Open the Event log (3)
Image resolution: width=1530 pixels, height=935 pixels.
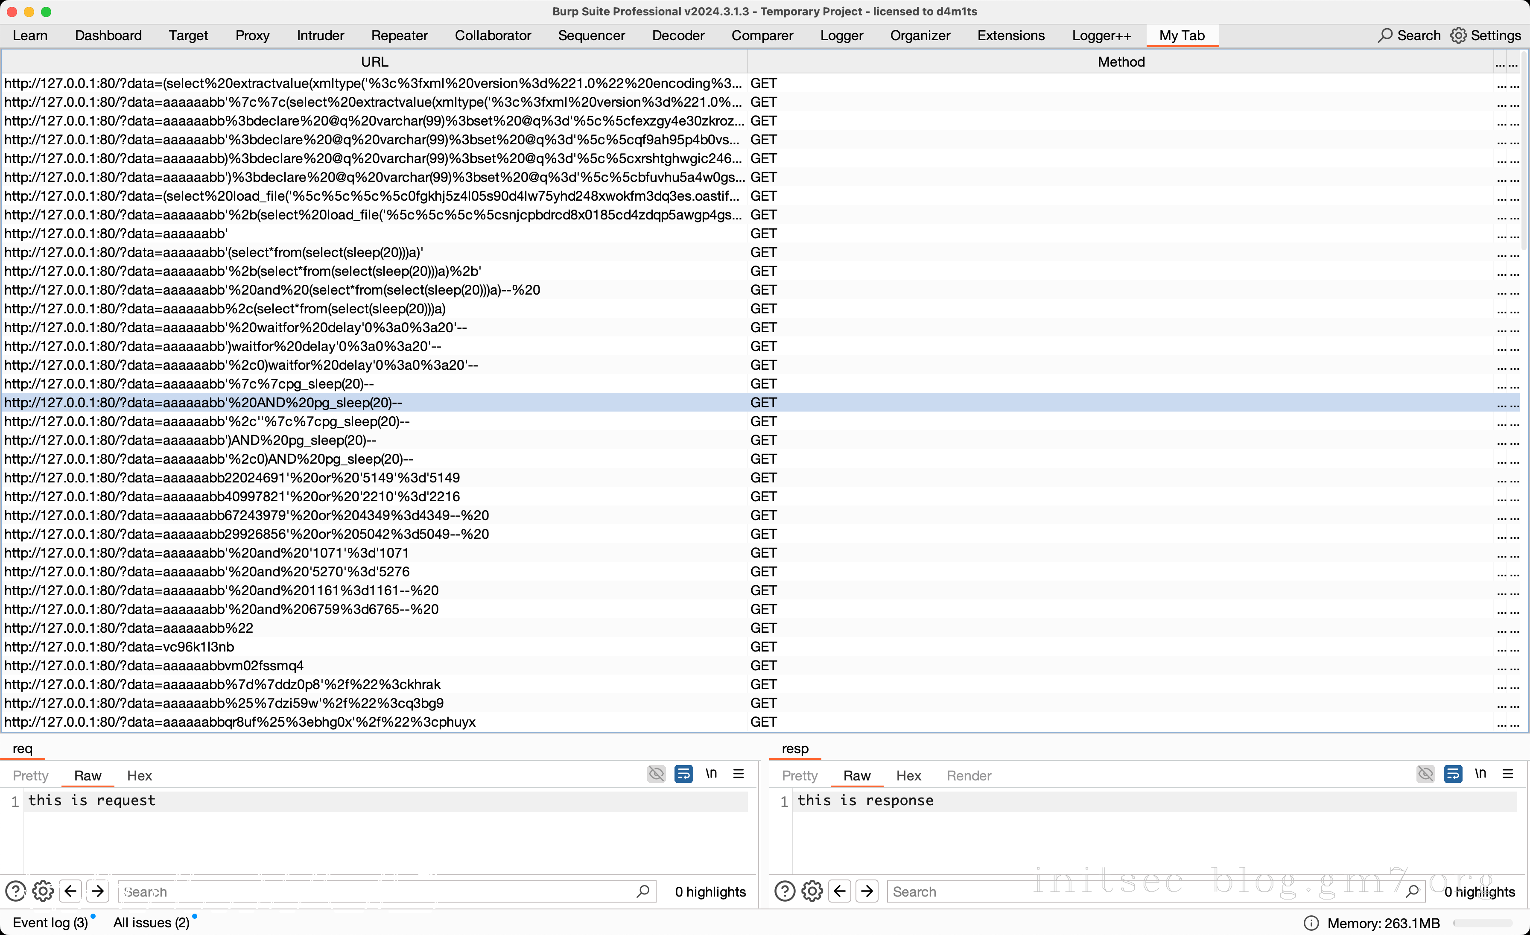click(x=50, y=923)
